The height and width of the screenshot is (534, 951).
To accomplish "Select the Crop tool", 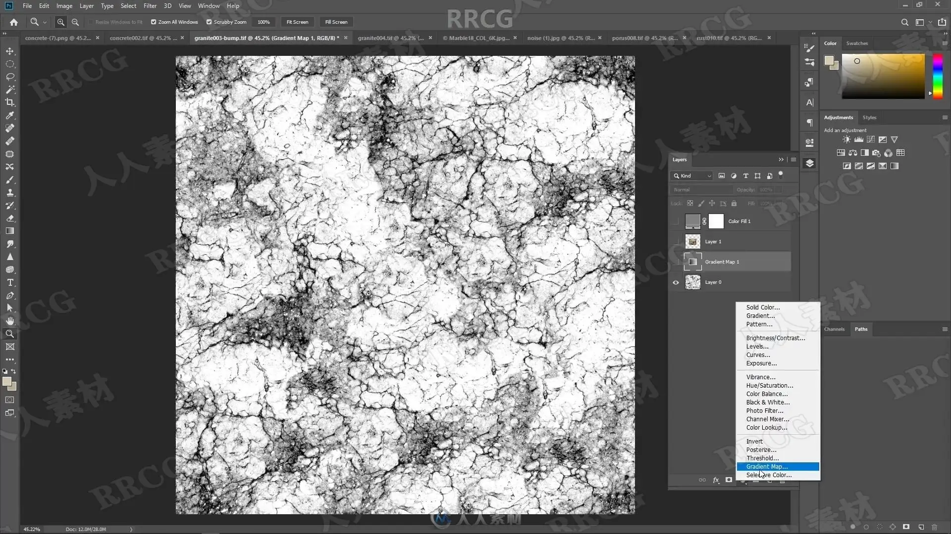I will 10,102.
